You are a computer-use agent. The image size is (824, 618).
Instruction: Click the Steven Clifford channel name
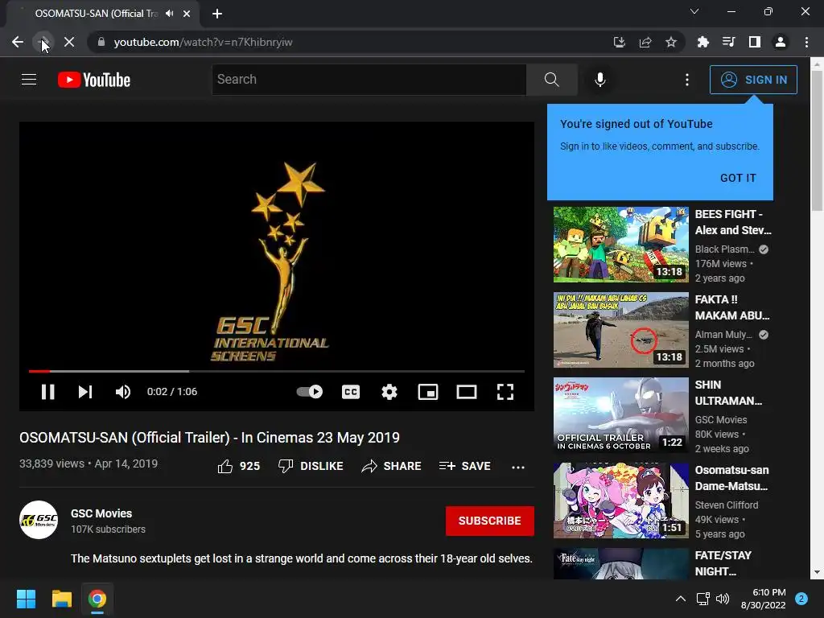click(x=727, y=505)
